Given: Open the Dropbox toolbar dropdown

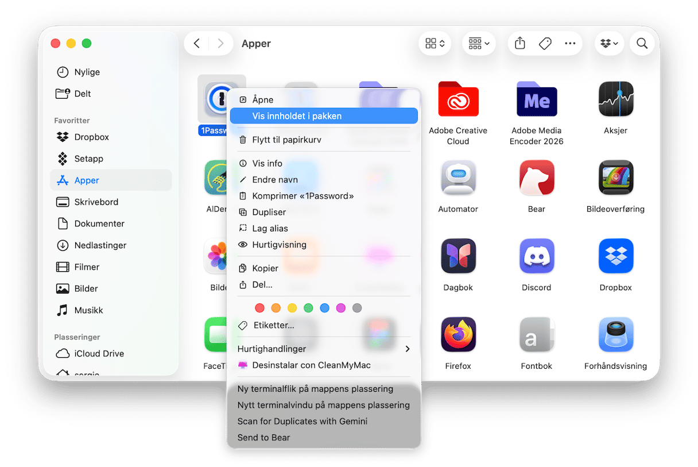Looking at the screenshot, I should (610, 44).
